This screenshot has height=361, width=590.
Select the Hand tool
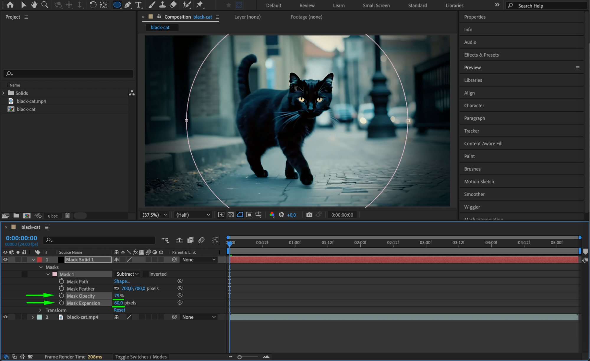point(34,5)
